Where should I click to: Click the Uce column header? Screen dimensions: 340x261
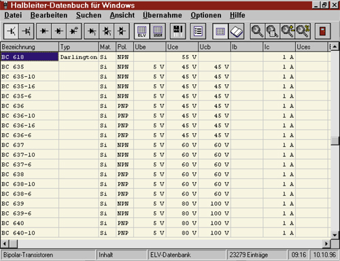(182, 47)
